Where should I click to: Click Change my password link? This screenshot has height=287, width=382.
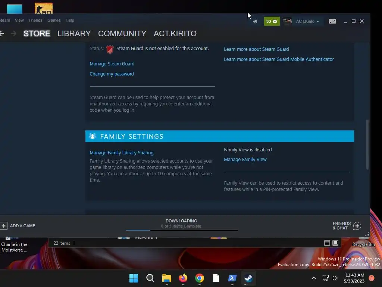(112, 74)
